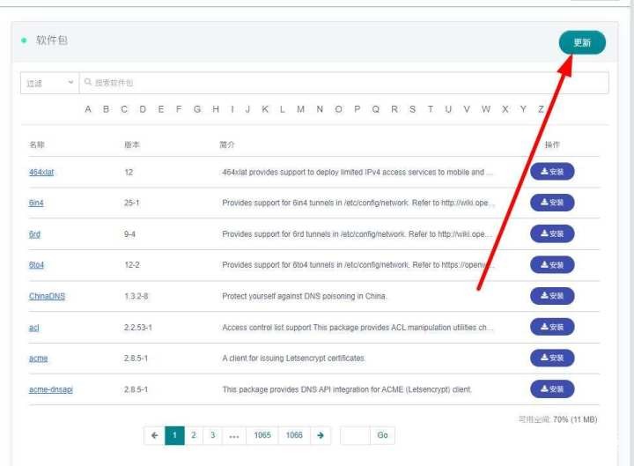Open the acme-dnsapi package link
This screenshot has width=634, height=466.
tap(51, 389)
